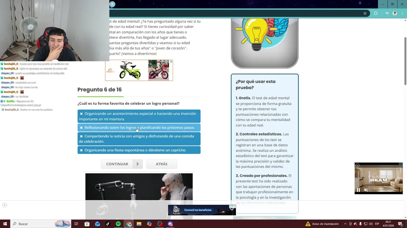Click the '2. Controles estadísticos.' bold text
This screenshot has width=407, height=228.
pos(259,134)
